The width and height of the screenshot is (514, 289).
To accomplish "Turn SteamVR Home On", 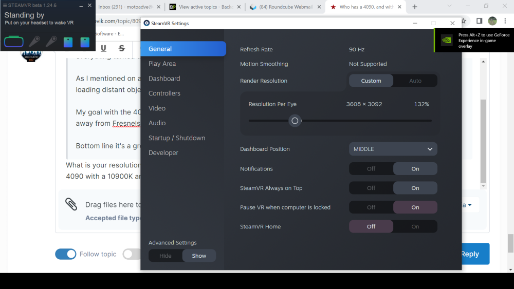I will pos(415,226).
